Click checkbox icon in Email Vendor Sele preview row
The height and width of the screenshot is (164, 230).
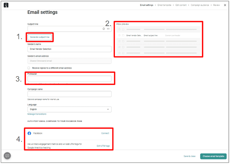pos(123,35)
